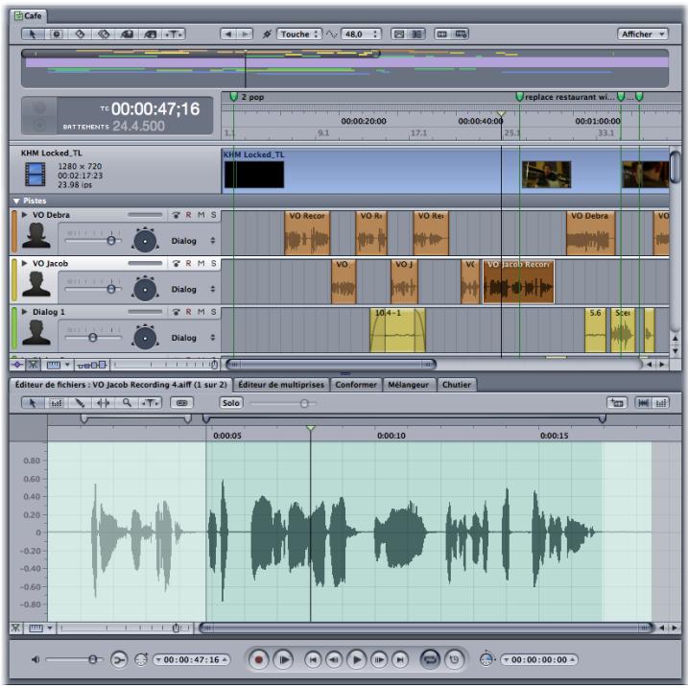
Task: Toggle cycle loop playback button
Action: [430, 659]
